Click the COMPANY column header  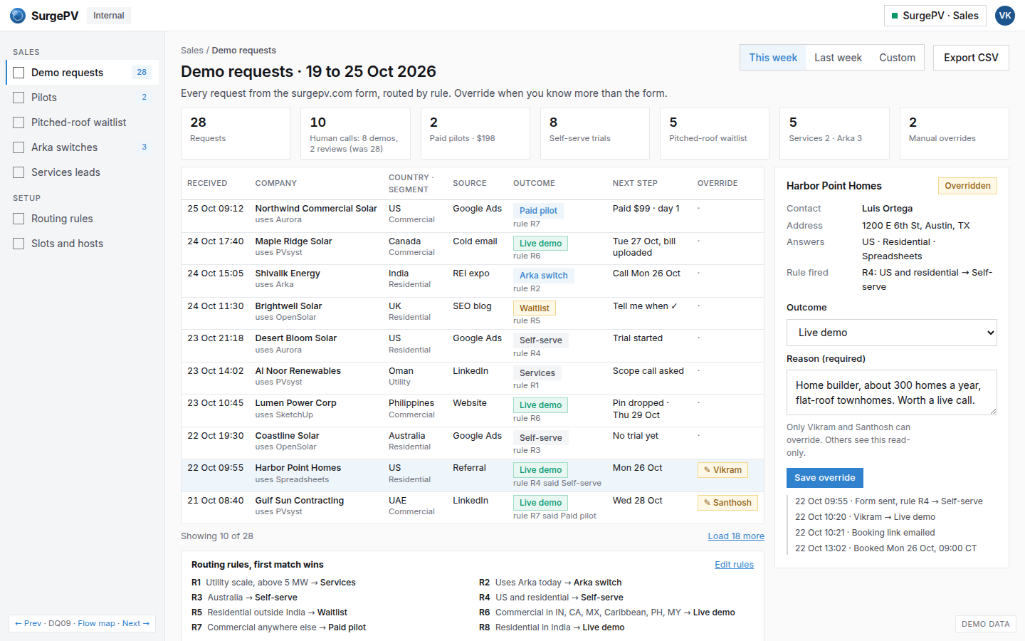tap(276, 184)
